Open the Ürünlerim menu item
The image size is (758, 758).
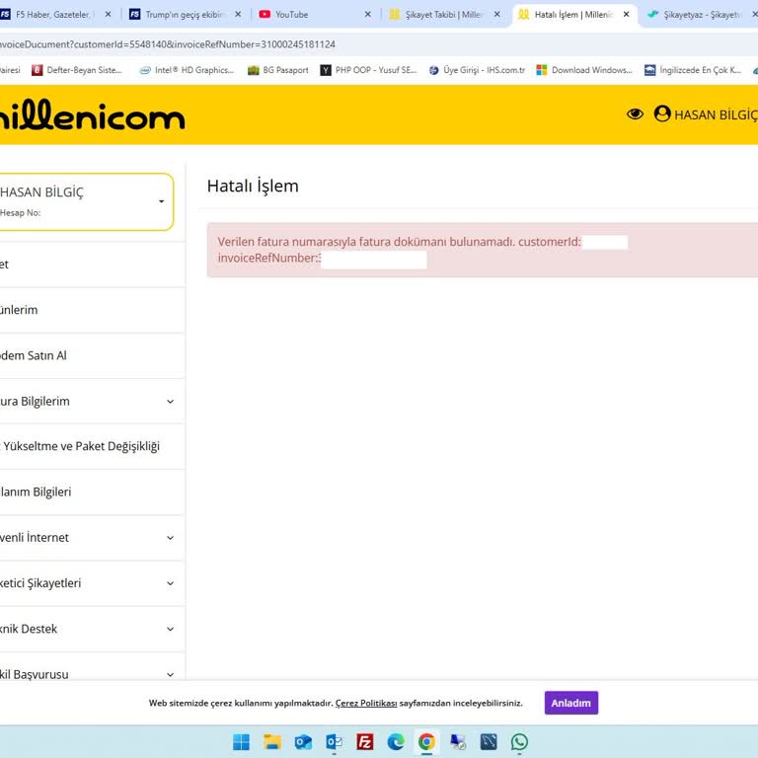92,310
